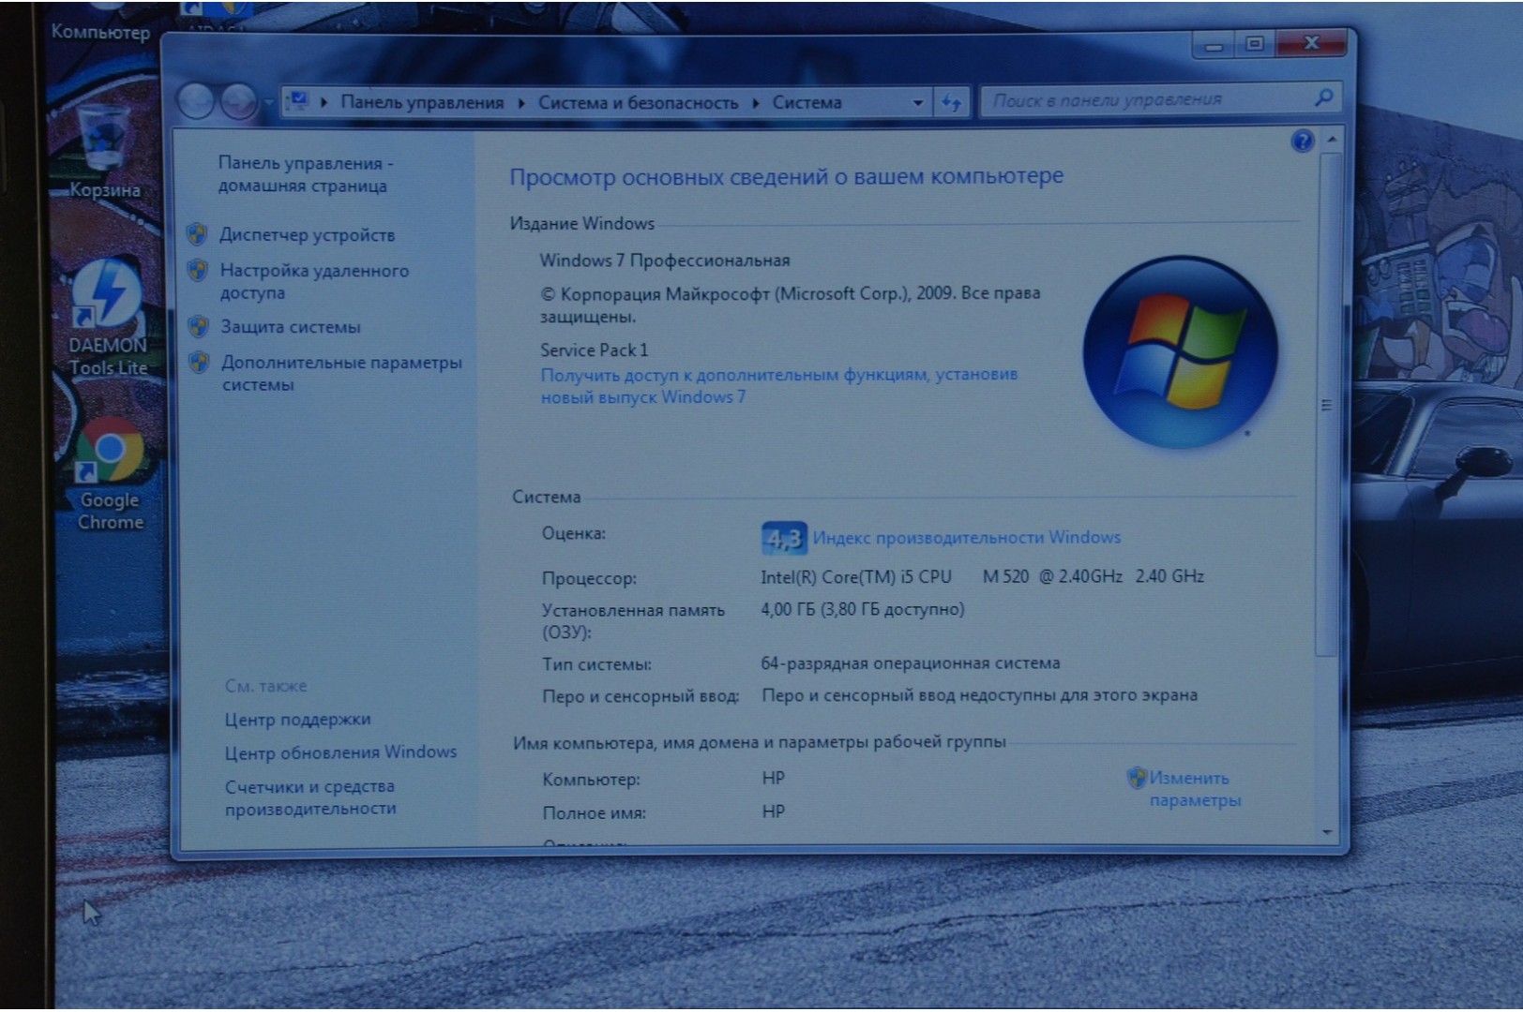This screenshot has width=1523, height=1012.
Task: Expand the arrow after Панель управления breadcrumb
Action: [521, 103]
